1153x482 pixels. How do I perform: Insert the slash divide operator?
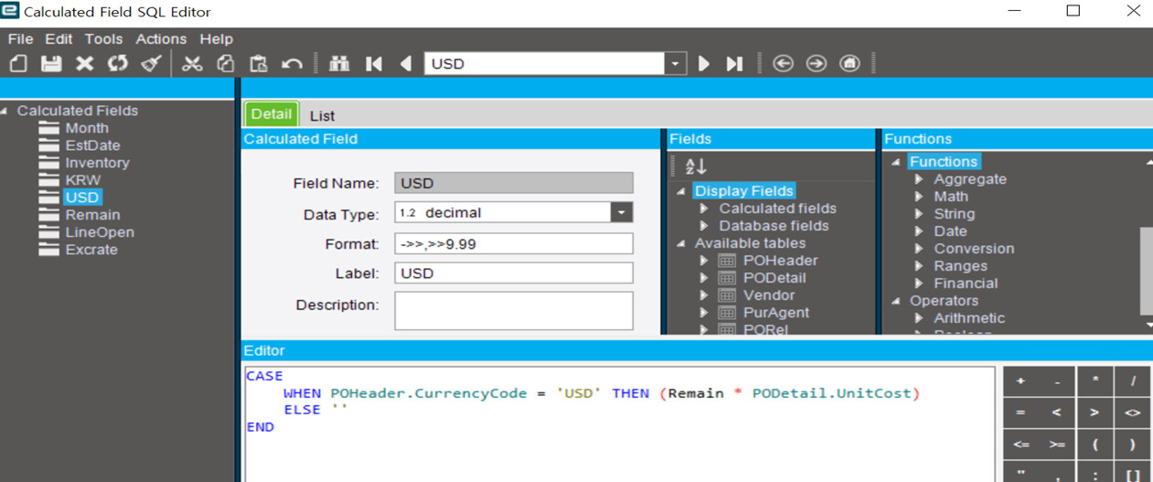coord(1133,381)
